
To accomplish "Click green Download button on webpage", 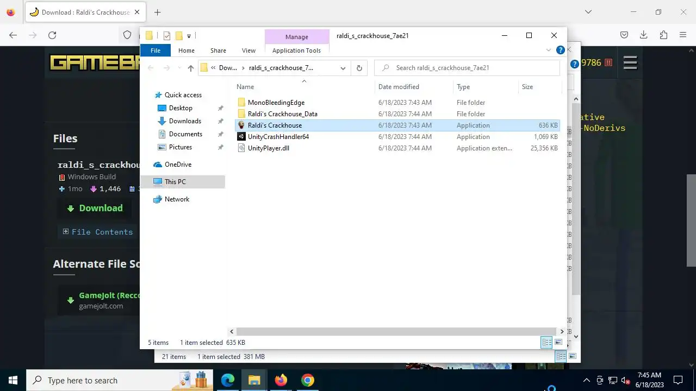I will point(95,208).
